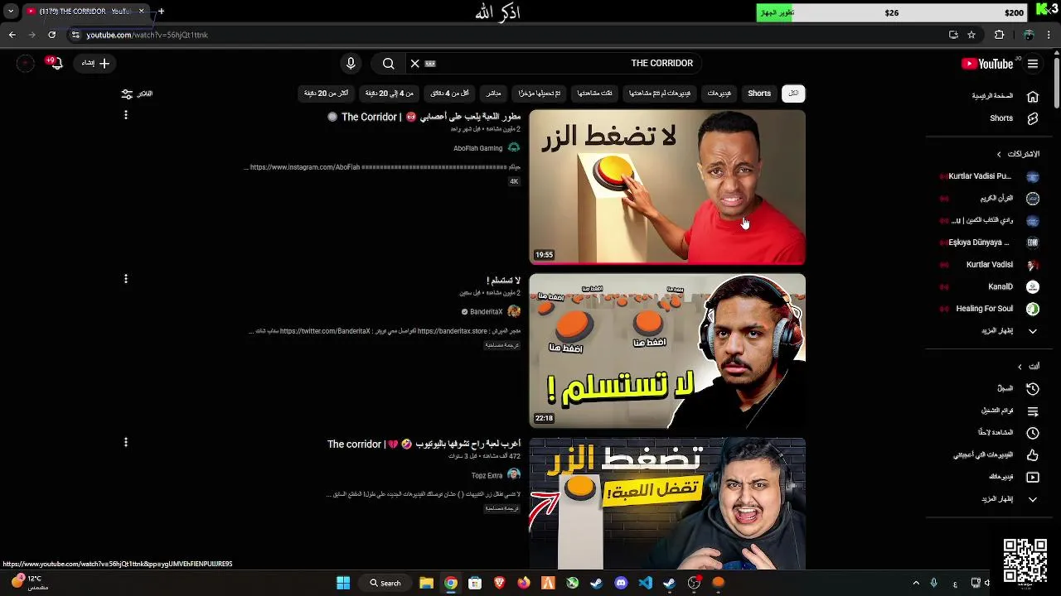Start voice search with microphone icon

pyautogui.click(x=351, y=63)
